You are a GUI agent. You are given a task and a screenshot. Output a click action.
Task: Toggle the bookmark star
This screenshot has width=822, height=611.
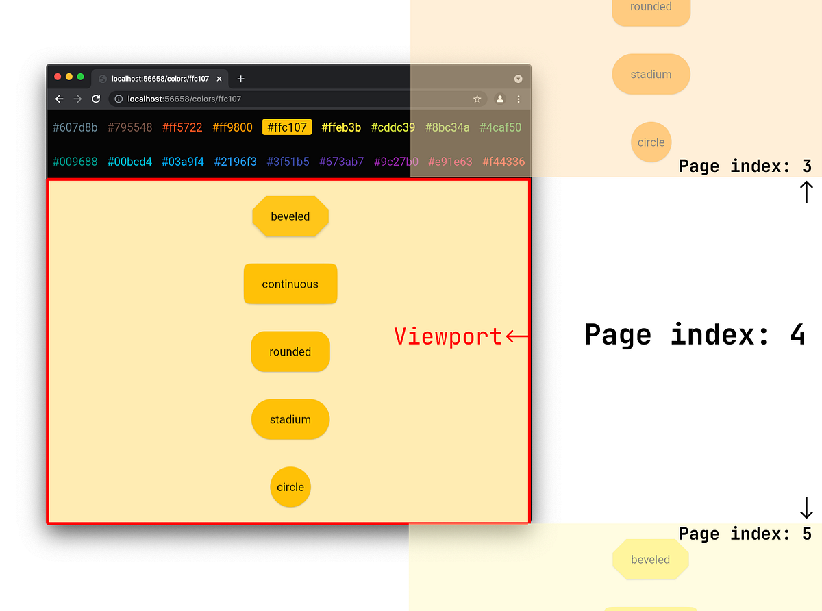click(477, 99)
